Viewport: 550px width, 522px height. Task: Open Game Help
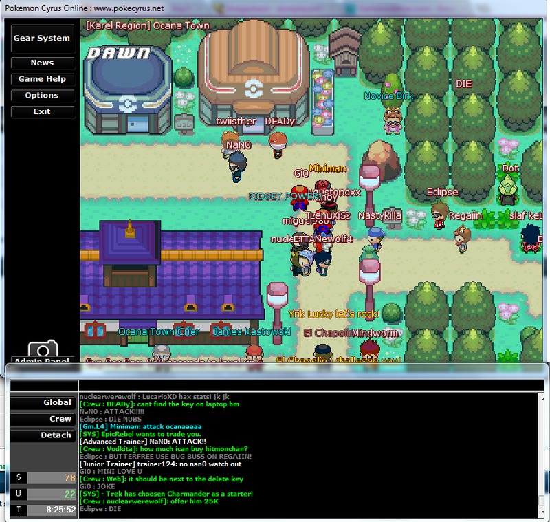[43, 79]
